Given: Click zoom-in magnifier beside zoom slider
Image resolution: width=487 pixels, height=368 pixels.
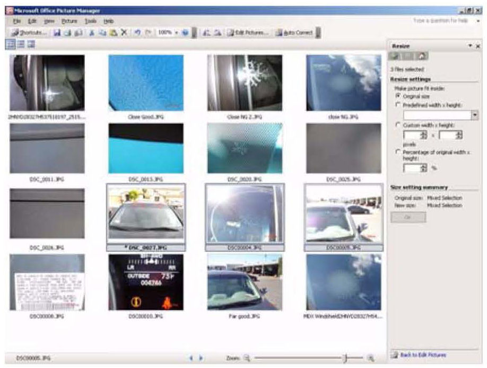Looking at the screenshot, I should pyautogui.click(x=371, y=358).
